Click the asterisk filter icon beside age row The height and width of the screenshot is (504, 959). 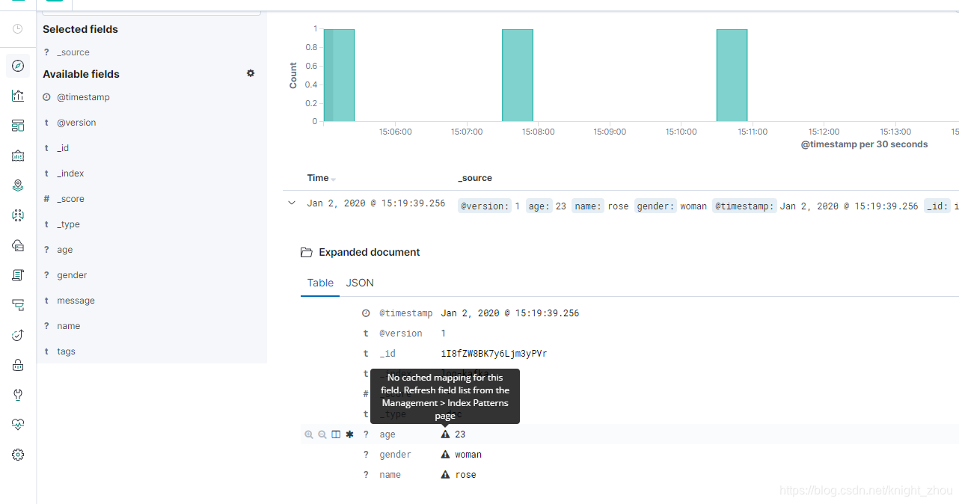(349, 434)
